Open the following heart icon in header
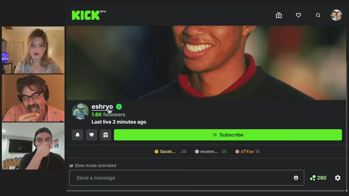 298,15
